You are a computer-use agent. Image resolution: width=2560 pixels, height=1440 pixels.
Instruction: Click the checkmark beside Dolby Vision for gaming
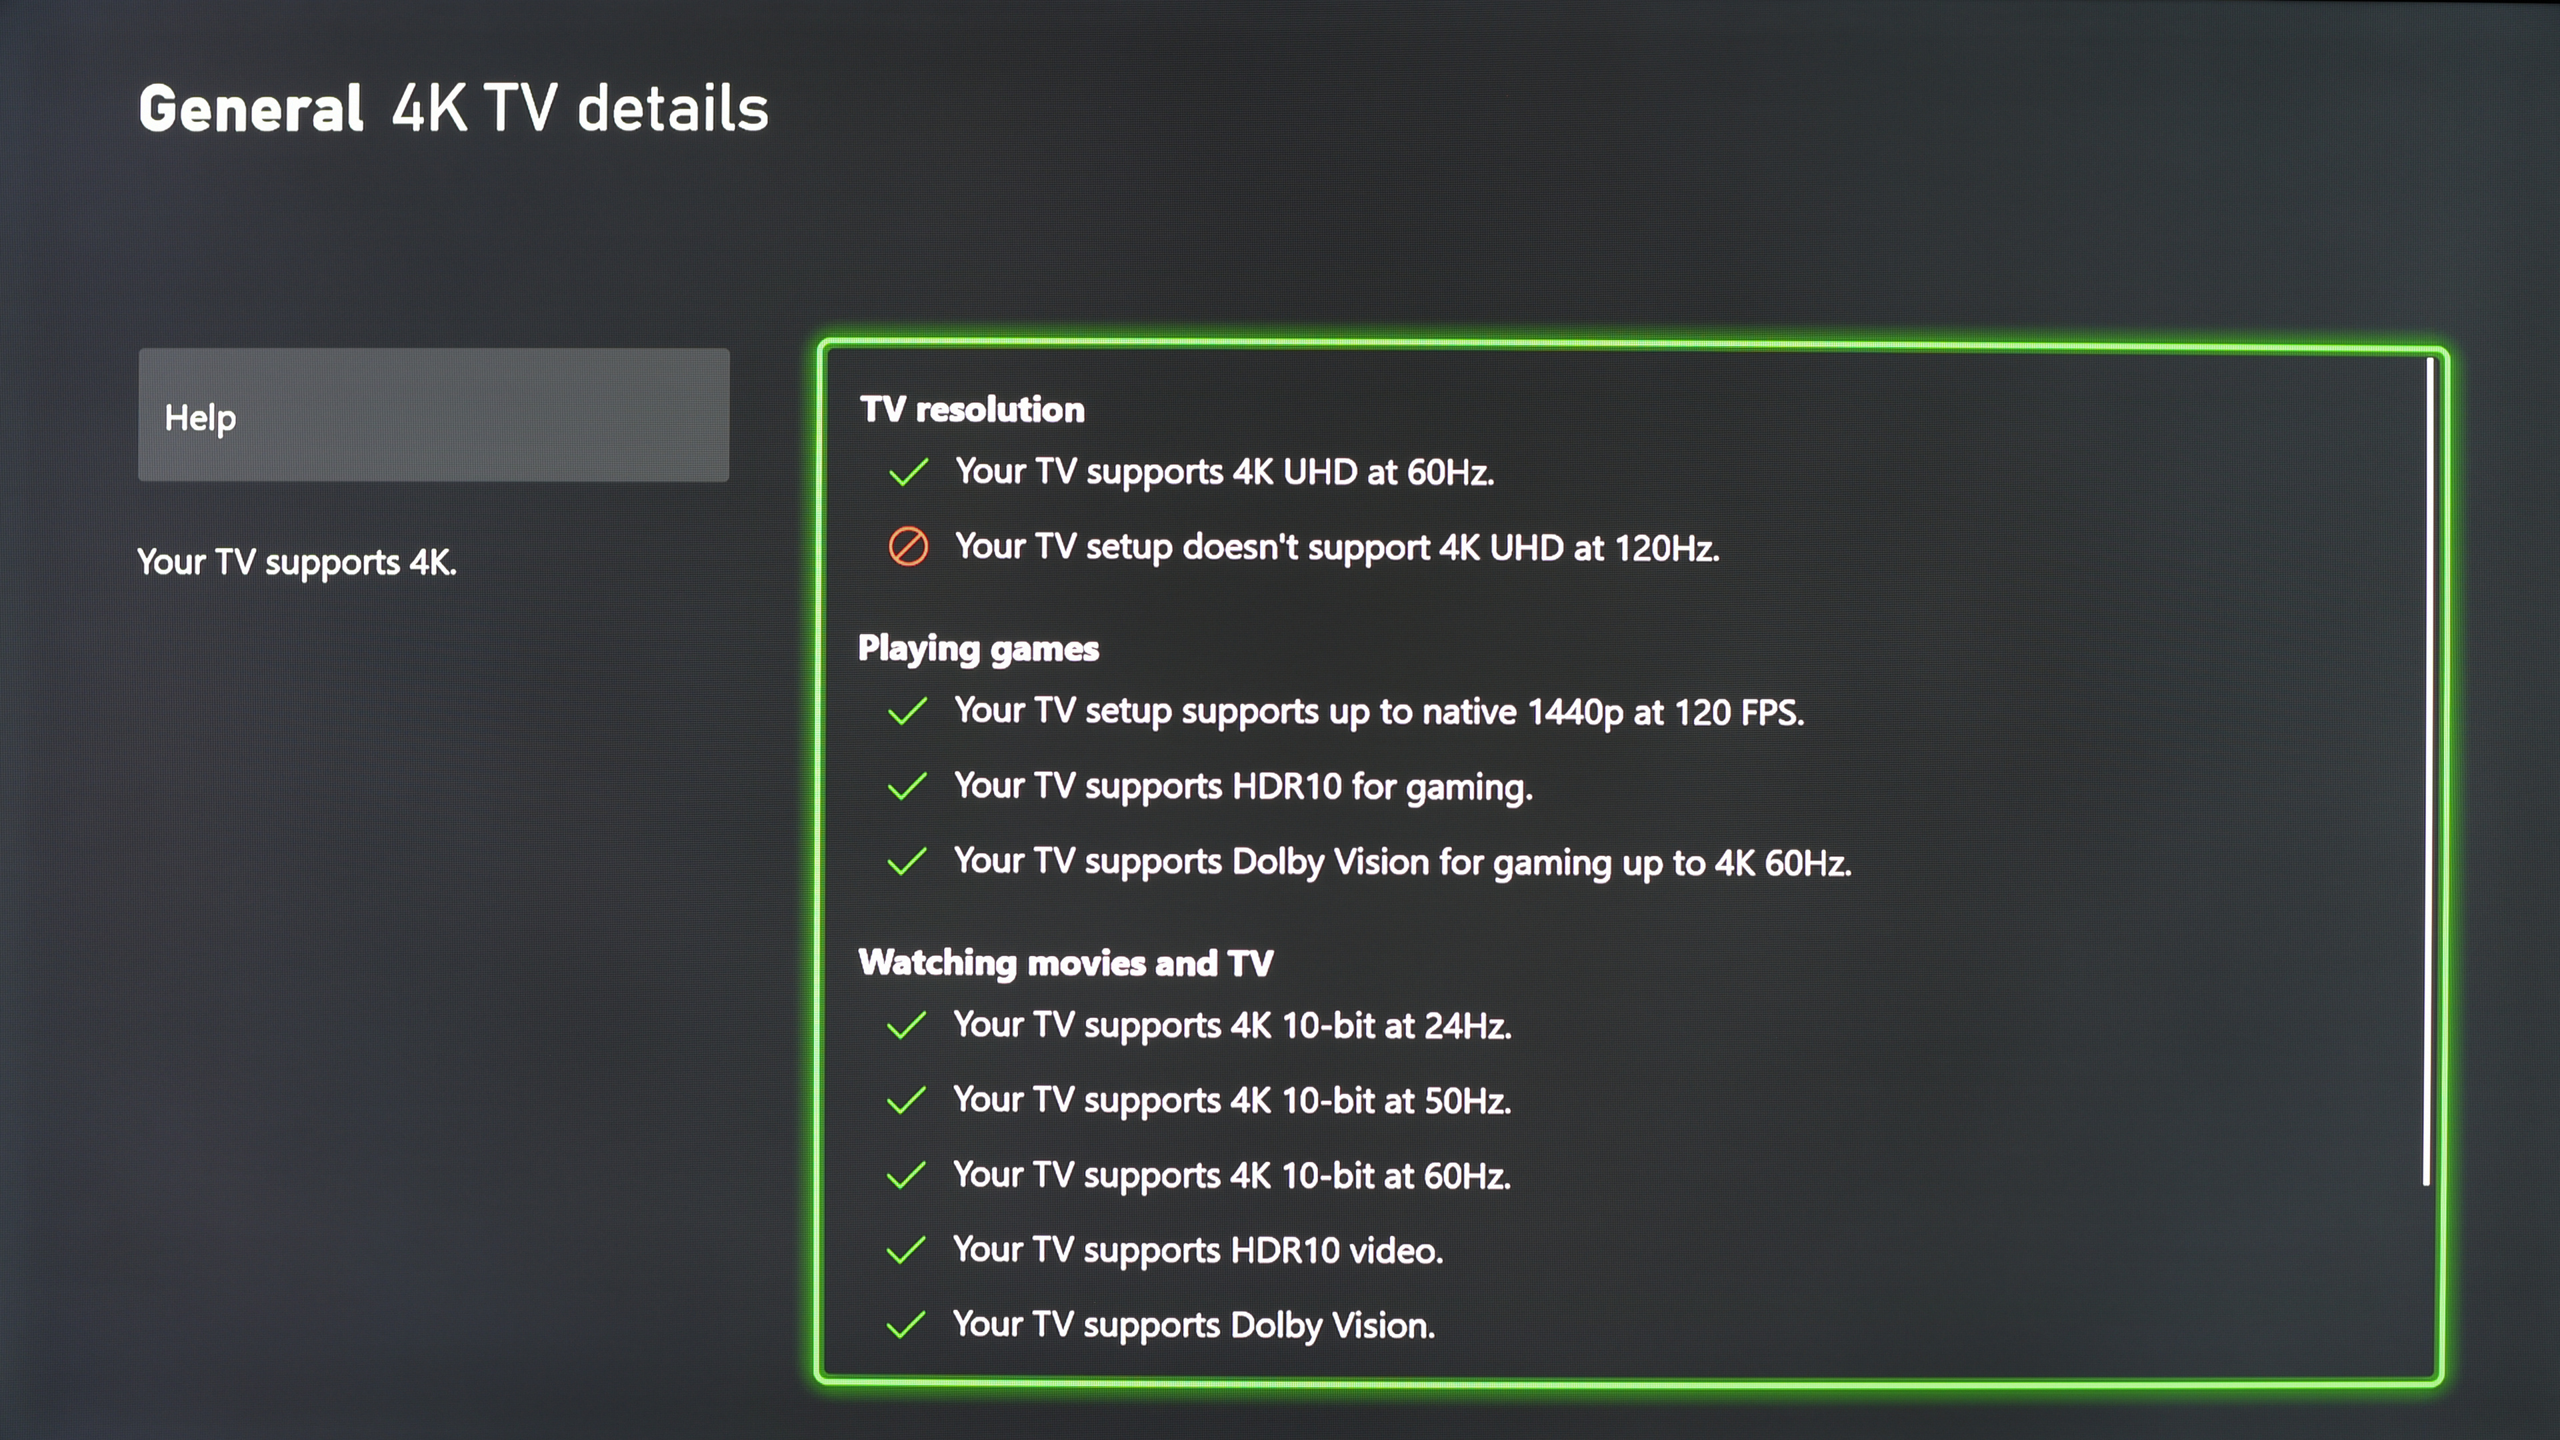coord(907,861)
